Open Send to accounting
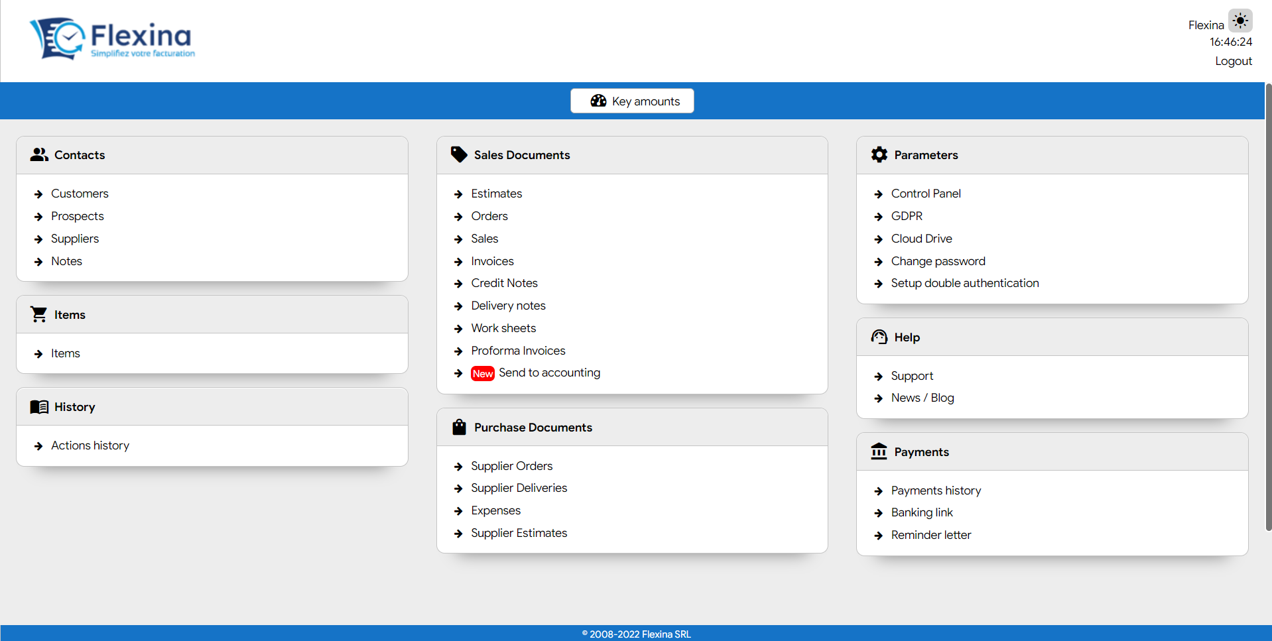 pos(549,373)
